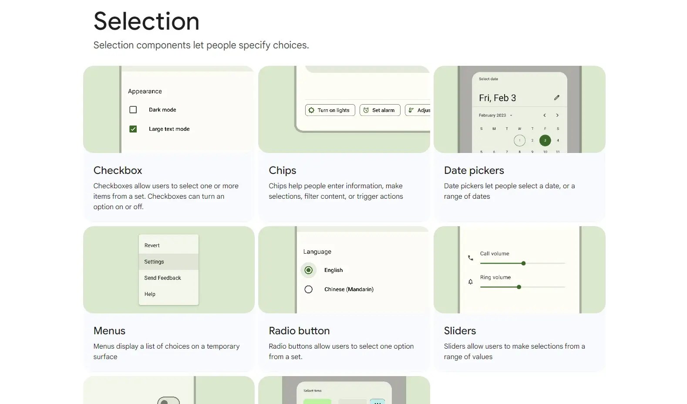Screen dimensions: 687x404
Task: Click the Select time picker thumbnail
Action: [x=344, y=390]
